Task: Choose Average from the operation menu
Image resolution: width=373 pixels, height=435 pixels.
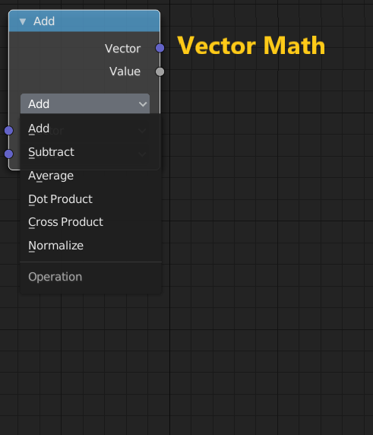Action: pyautogui.click(x=90, y=176)
